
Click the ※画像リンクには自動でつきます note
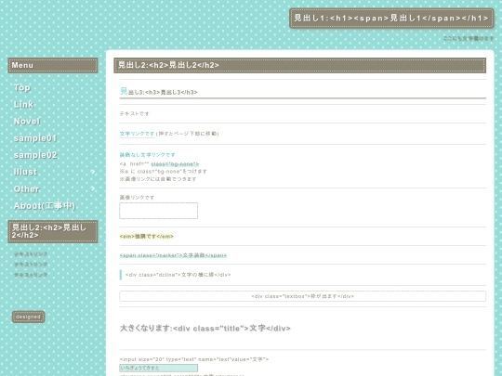pyautogui.click(x=158, y=179)
